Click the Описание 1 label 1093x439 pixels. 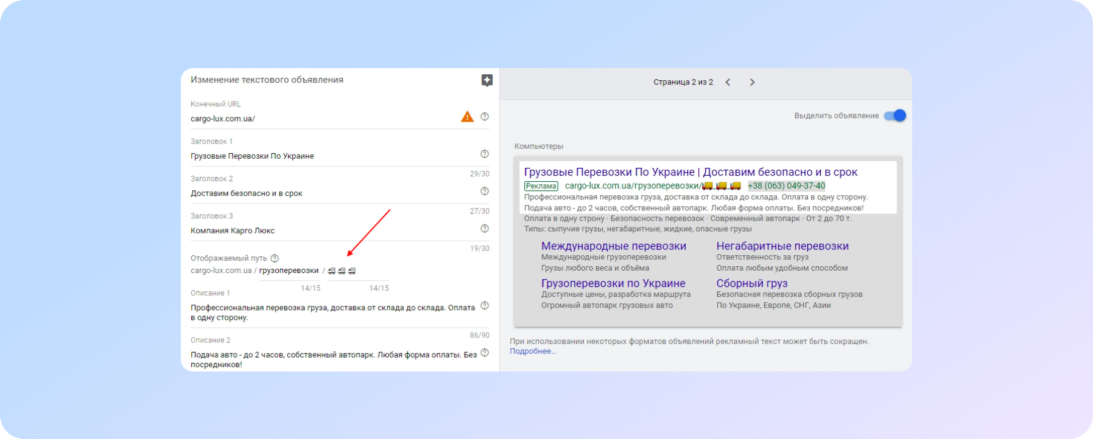(x=210, y=293)
